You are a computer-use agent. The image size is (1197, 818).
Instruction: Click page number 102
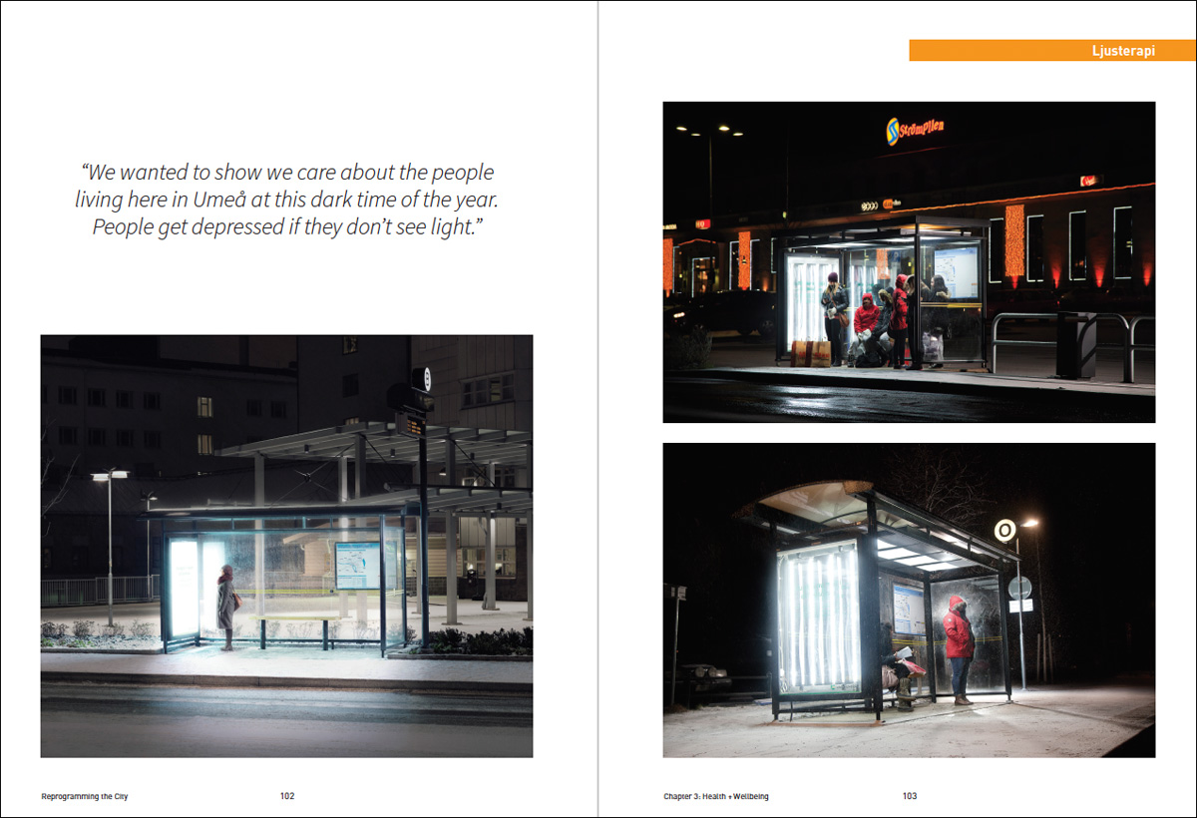click(x=286, y=796)
